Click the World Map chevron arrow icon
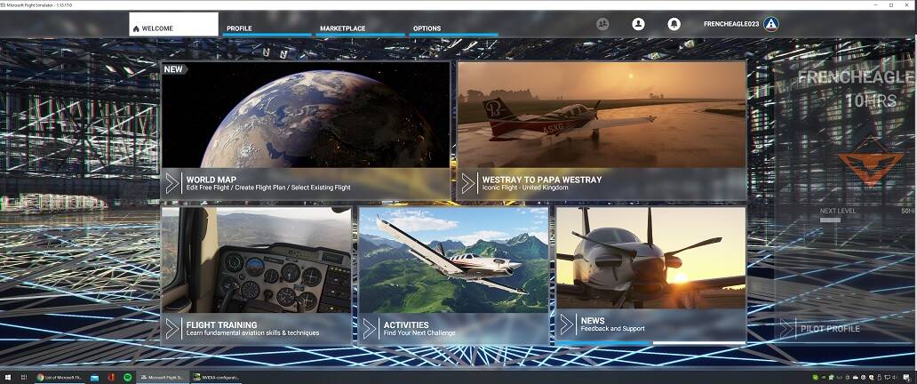The width and height of the screenshot is (917, 384). coord(172,184)
